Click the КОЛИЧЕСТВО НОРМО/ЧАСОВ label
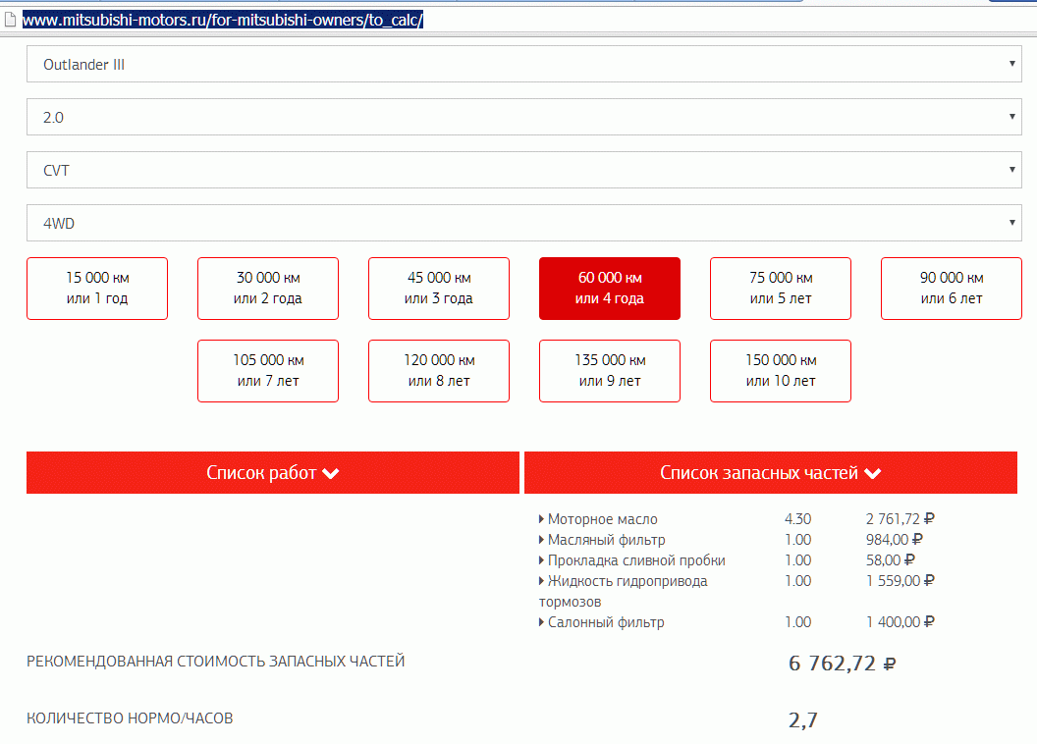 (x=130, y=718)
